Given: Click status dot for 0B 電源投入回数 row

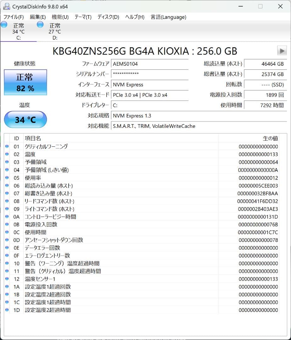Looking at the screenshot, I should pyautogui.click(x=7, y=224).
